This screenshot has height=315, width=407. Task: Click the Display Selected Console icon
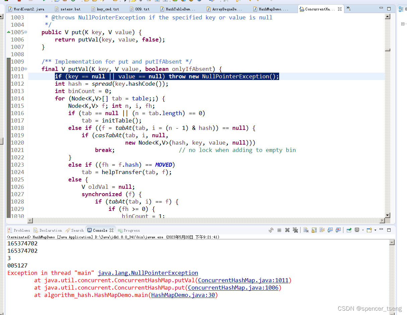[356, 230]
